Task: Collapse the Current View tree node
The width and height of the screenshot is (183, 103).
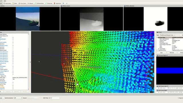Action: pos(157,37)
